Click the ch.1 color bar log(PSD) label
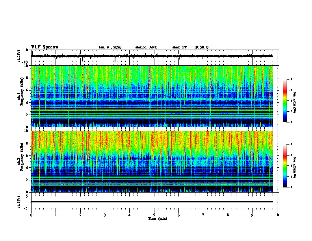 (x=295, y=103)
